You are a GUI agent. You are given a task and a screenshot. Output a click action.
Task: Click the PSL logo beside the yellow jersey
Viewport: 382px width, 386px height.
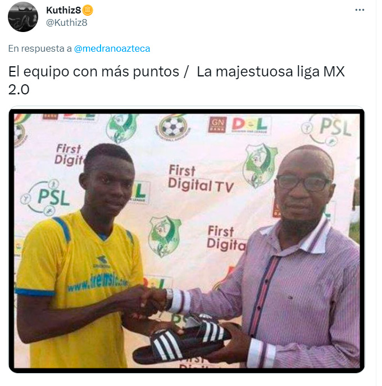[46, 197]
